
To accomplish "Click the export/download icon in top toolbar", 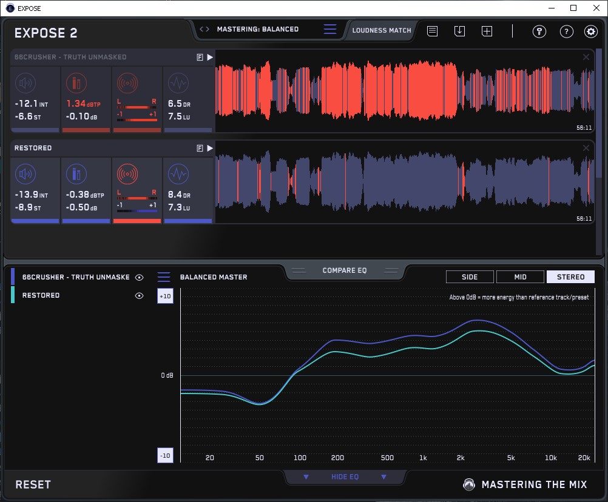I will click(x=459, y=31).
